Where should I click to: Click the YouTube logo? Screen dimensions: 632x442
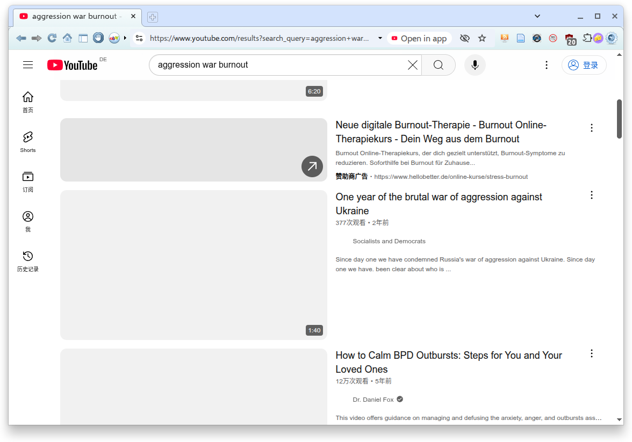pyautogui.click(x=73, y=65)
